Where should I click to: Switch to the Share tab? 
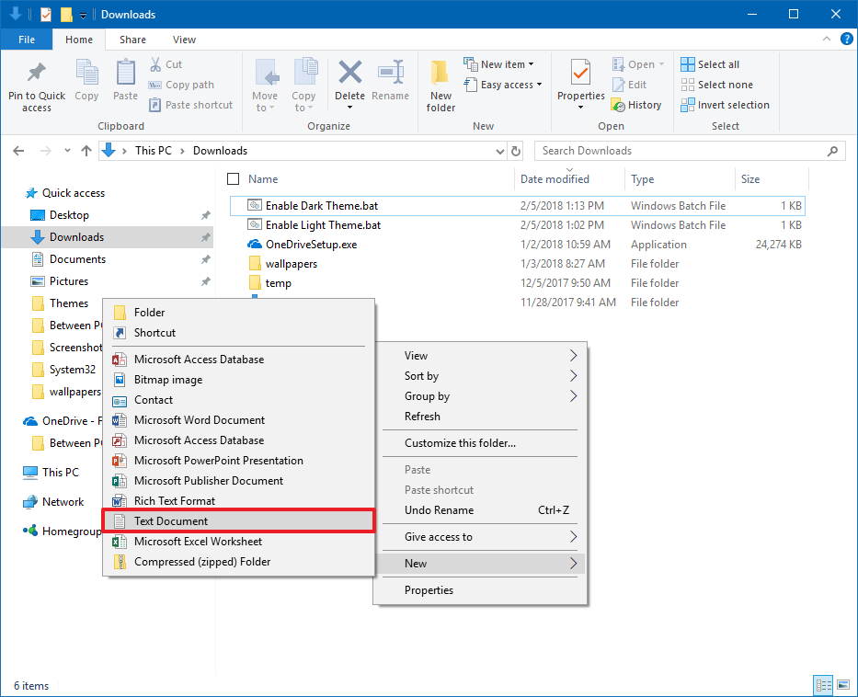tap(132, 40)
